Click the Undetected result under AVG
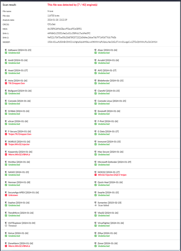 click(104, 73)
